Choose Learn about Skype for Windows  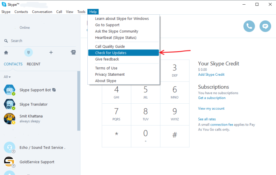[x=124, y=19]
